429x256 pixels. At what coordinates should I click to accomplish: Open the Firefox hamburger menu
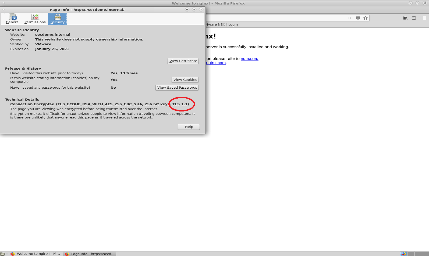click(x=424, y=18)
